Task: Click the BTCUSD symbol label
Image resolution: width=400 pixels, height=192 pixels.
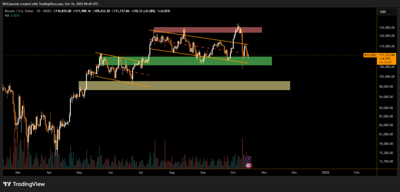Action: point(370,55)
